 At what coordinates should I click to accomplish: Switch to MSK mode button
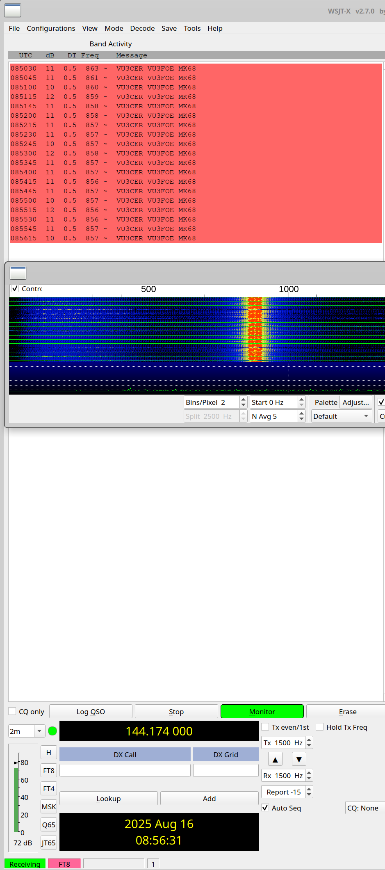[x=49, y=806]
